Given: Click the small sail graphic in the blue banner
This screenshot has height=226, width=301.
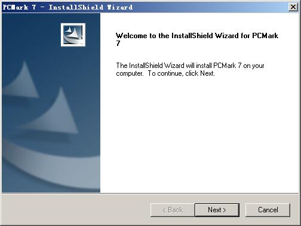Looking at the screenshot, I should click(x=21, y=81).
